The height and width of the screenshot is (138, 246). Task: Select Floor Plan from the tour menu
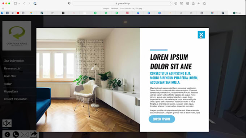point(10,76)
